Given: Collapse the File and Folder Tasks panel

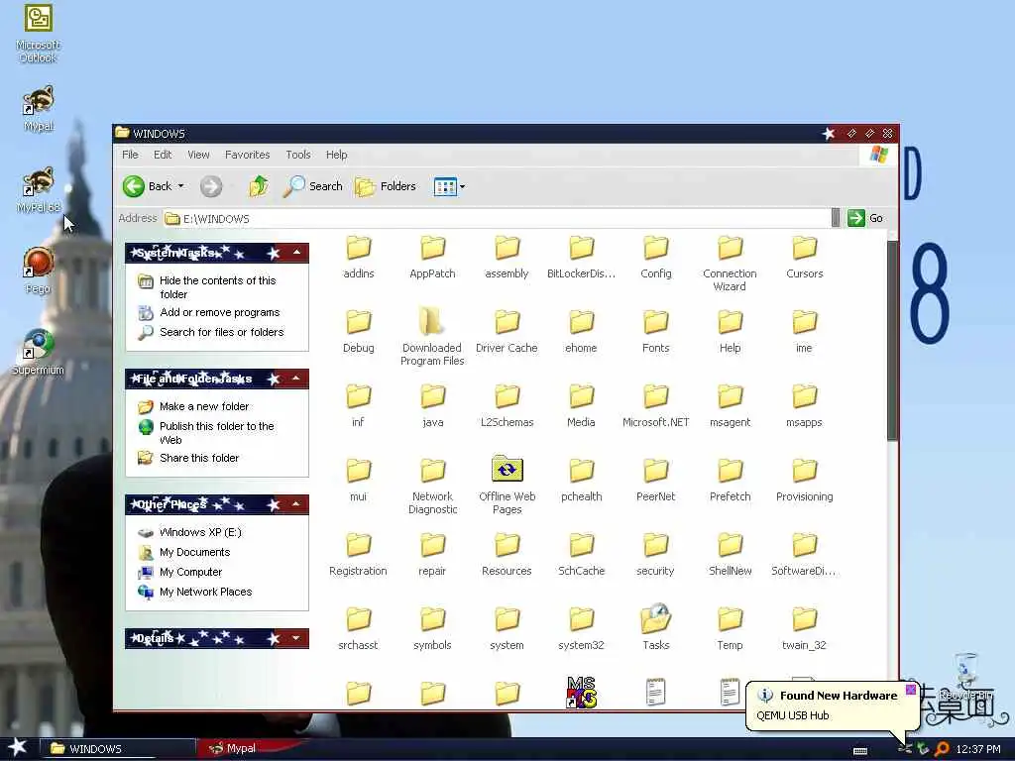Looking at the screenshot, I should coord(296,378).
